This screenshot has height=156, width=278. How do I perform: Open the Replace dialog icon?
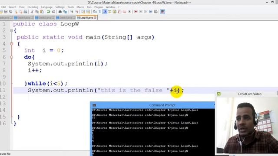click(x=65, y=12)
